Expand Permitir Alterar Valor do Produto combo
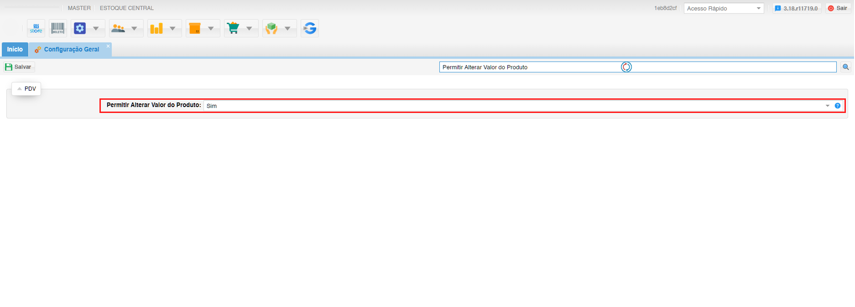This screenshot has width=855, height=307. pyautogui.click(x=827, y=106)
